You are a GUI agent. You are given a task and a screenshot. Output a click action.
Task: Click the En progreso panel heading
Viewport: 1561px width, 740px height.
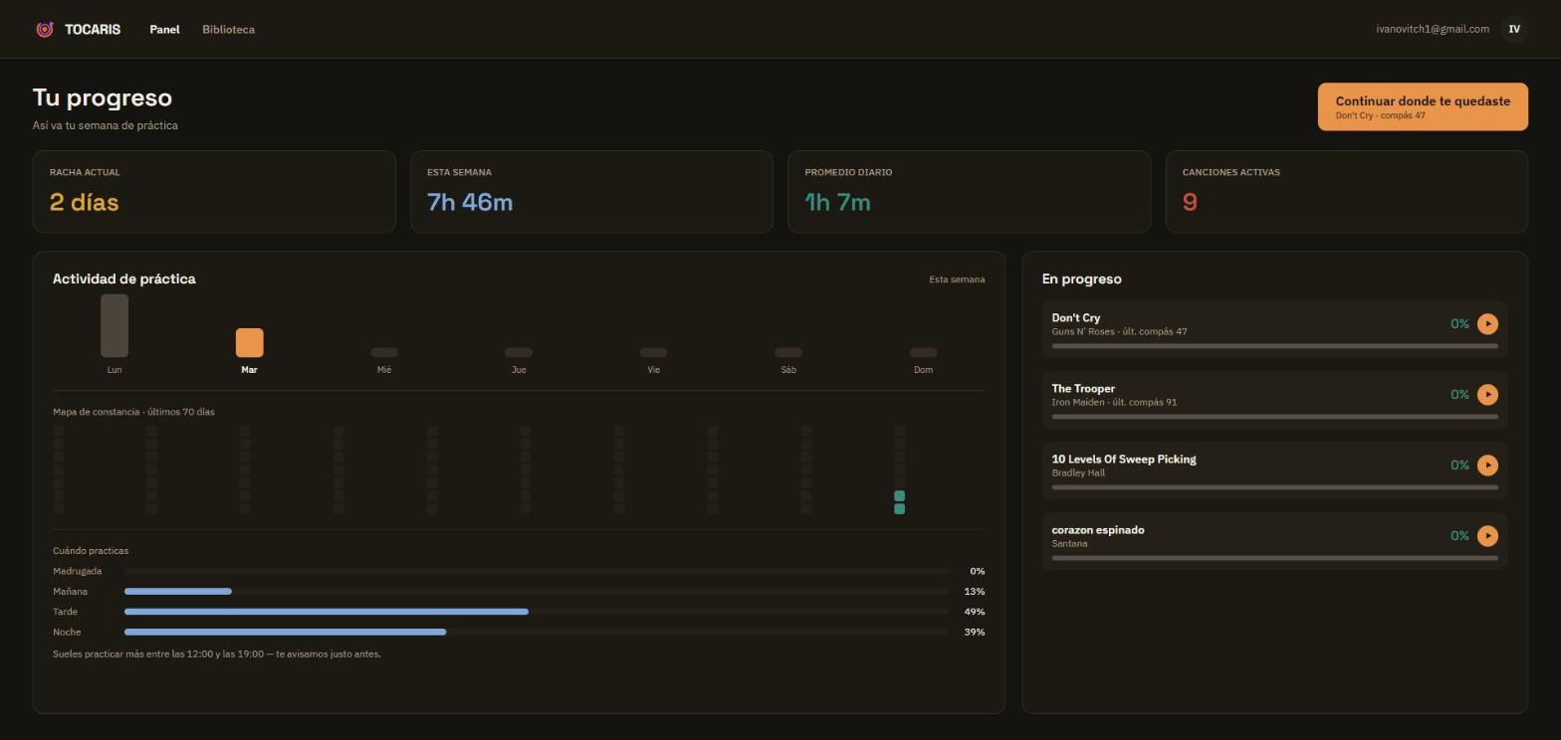(x=1081, y=279)
